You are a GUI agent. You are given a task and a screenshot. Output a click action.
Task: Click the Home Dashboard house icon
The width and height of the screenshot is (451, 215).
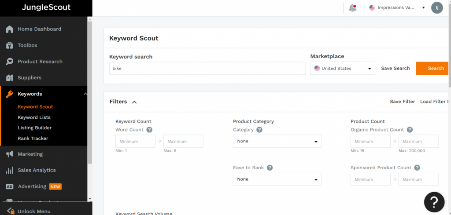coord(9,29)
